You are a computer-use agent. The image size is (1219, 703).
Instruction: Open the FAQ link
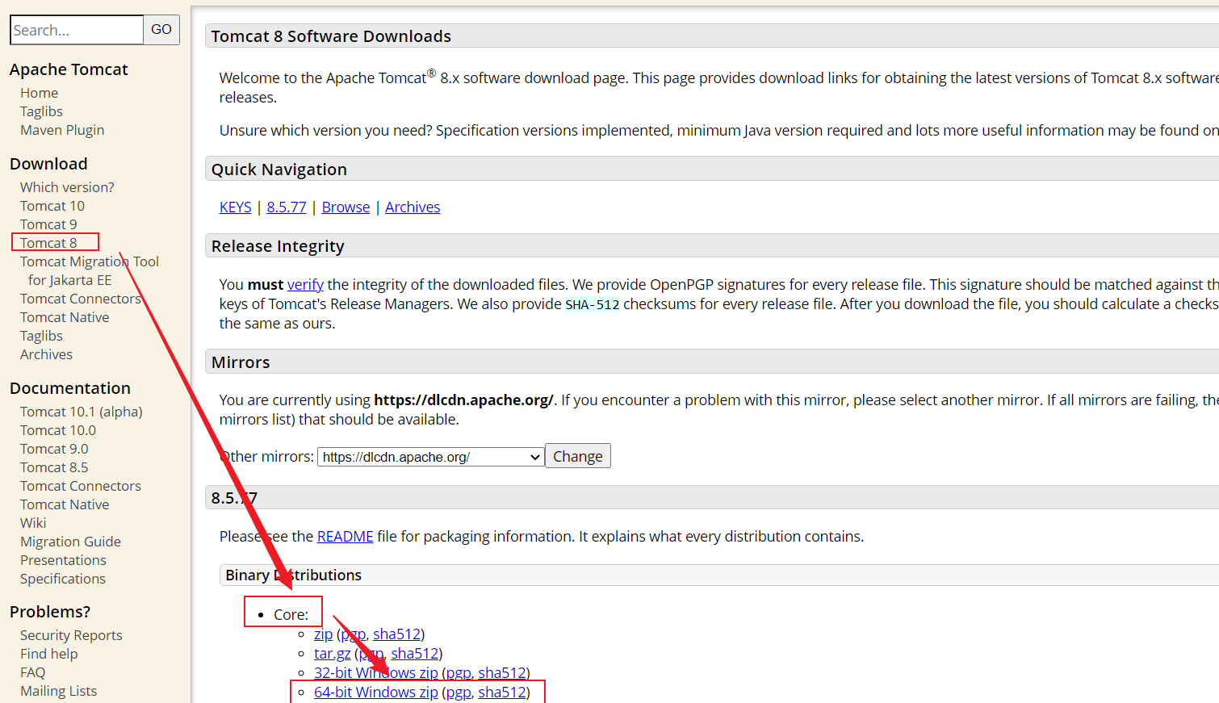[32, 672]
